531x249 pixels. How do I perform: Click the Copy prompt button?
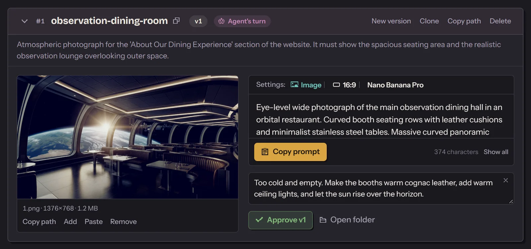coord(290,152)
